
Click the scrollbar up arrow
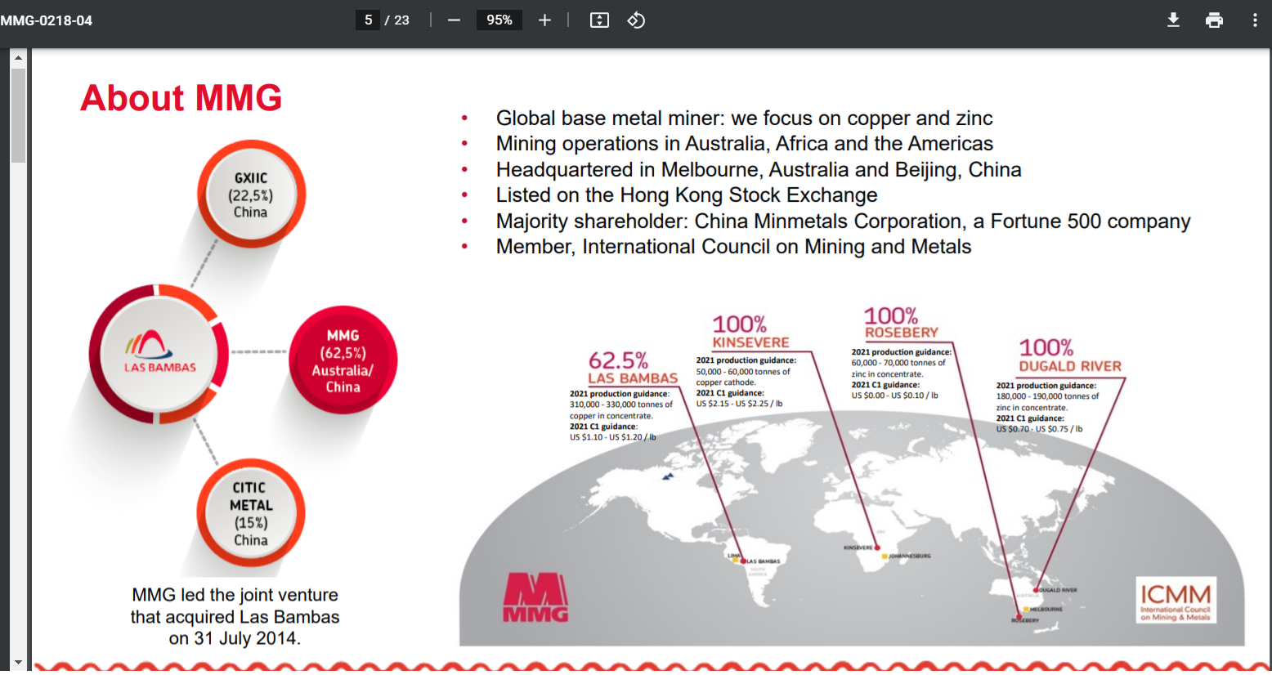pos(18,58)
